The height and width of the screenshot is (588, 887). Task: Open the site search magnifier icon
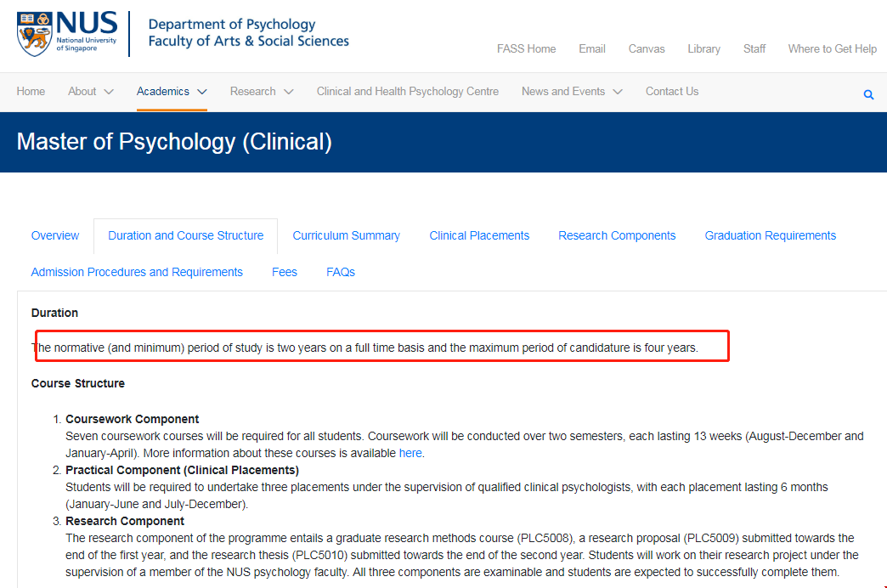[868, 95]
